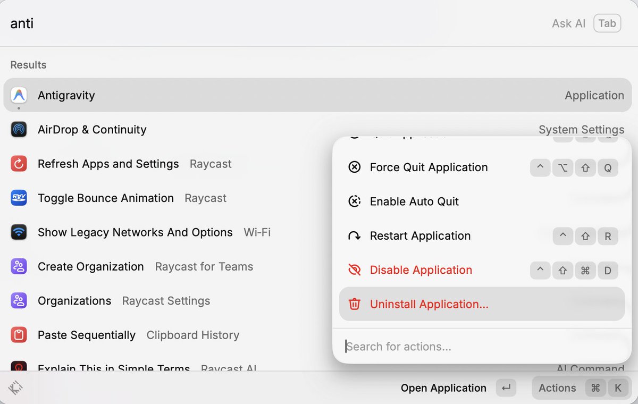638x404 pixels.
Task: Click the Raycast logo in bottom bar
Action: pos(16,388)
